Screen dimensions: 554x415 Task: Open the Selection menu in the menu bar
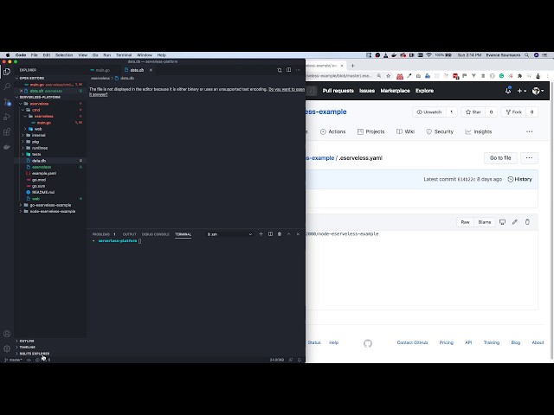(64, 55)
